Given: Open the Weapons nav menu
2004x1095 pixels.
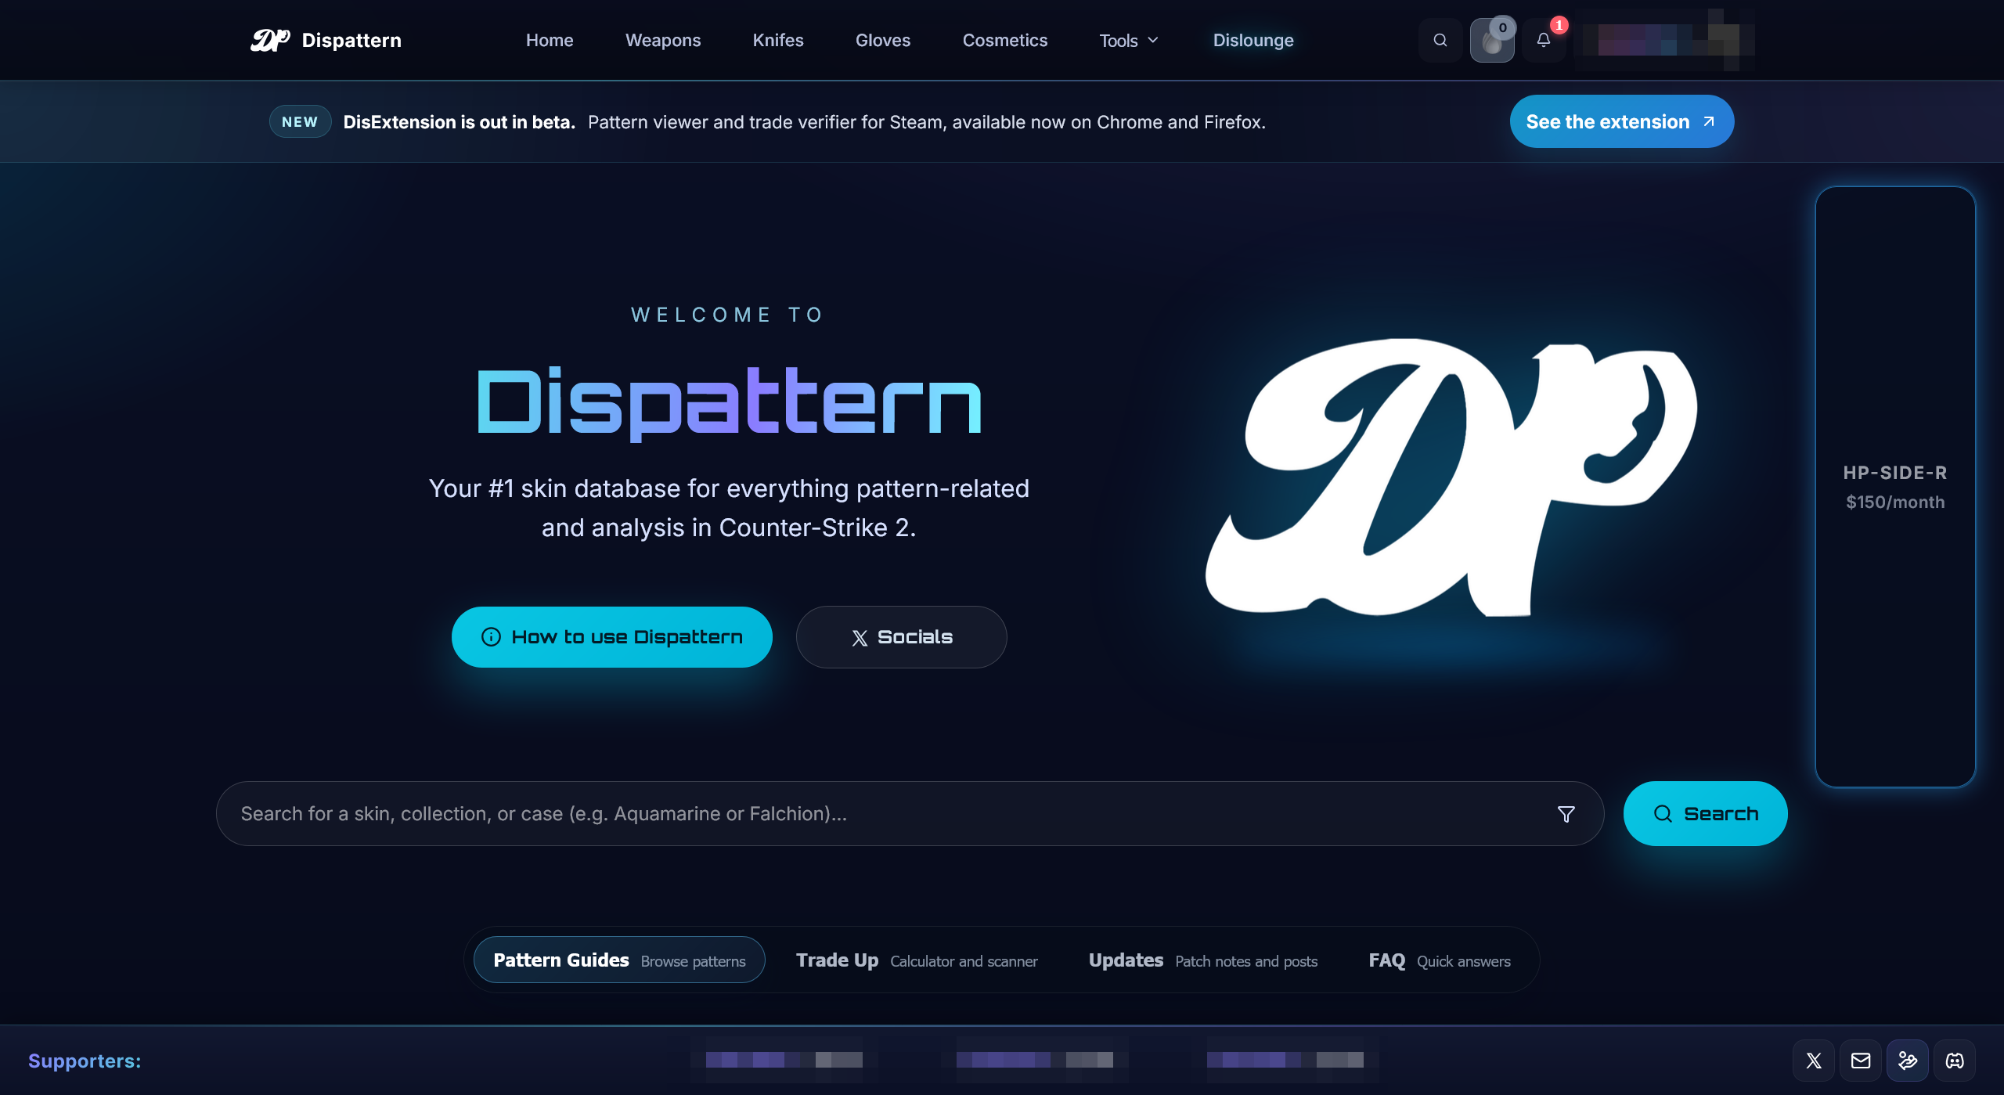Looking at the screenshot, I should tap(662, 41).
